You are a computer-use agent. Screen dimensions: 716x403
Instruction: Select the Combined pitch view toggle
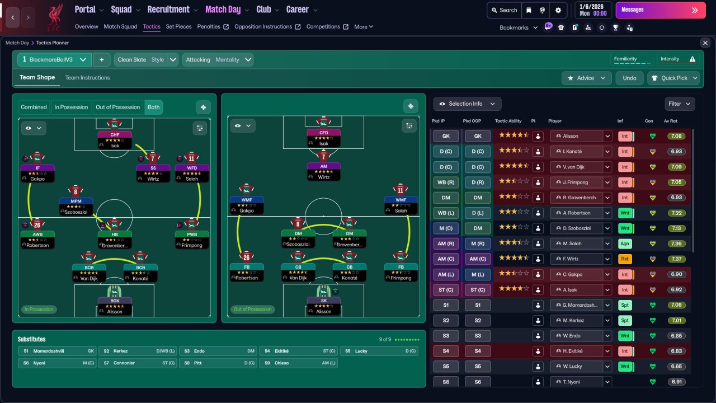[x=34, y=107]
